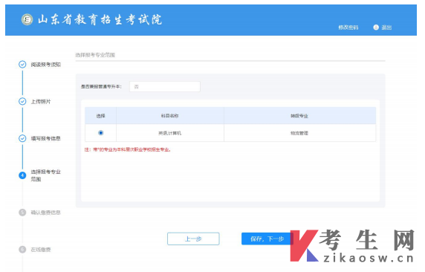Select the radio button for 英语,计算机 row
This screenshot has width=425, height=272.
click(100, 132)
